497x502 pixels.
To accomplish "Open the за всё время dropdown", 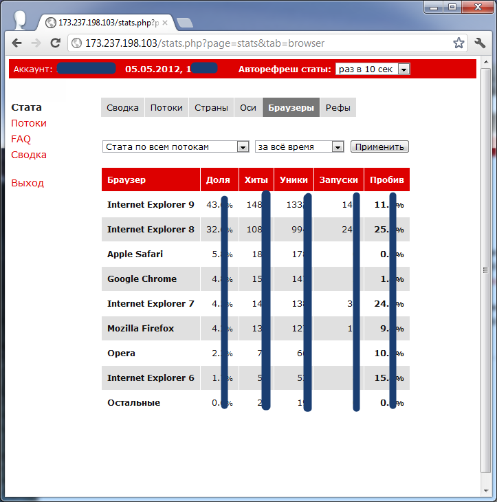I will tap(300, 146).
